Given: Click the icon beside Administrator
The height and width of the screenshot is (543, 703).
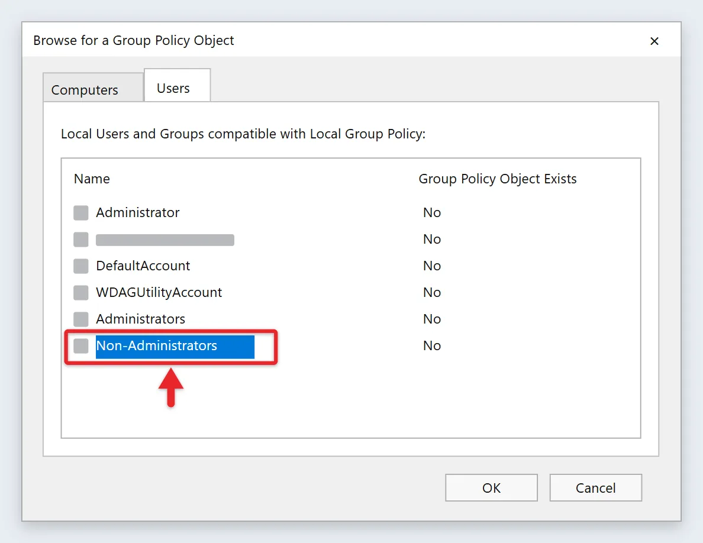Looking at the screenshot, I should pyautogui.click(x=81, y=213).
